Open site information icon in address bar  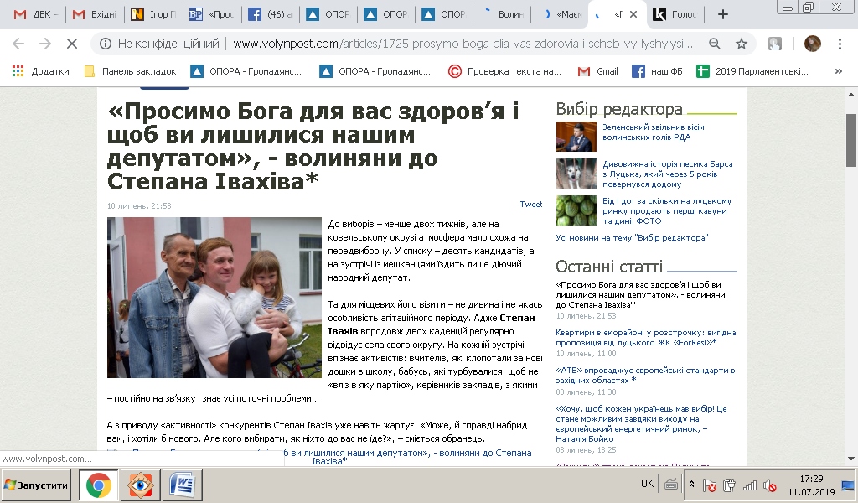106,44
